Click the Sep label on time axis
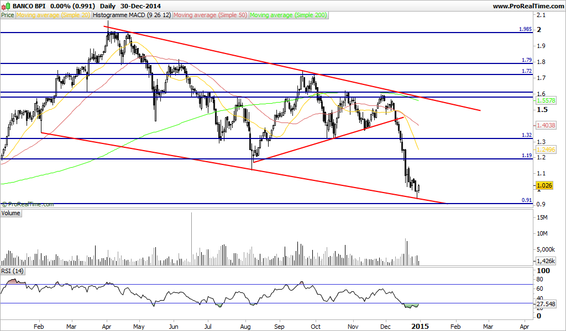The height and width of the screenshot is (331, 566). click(279, 327)
